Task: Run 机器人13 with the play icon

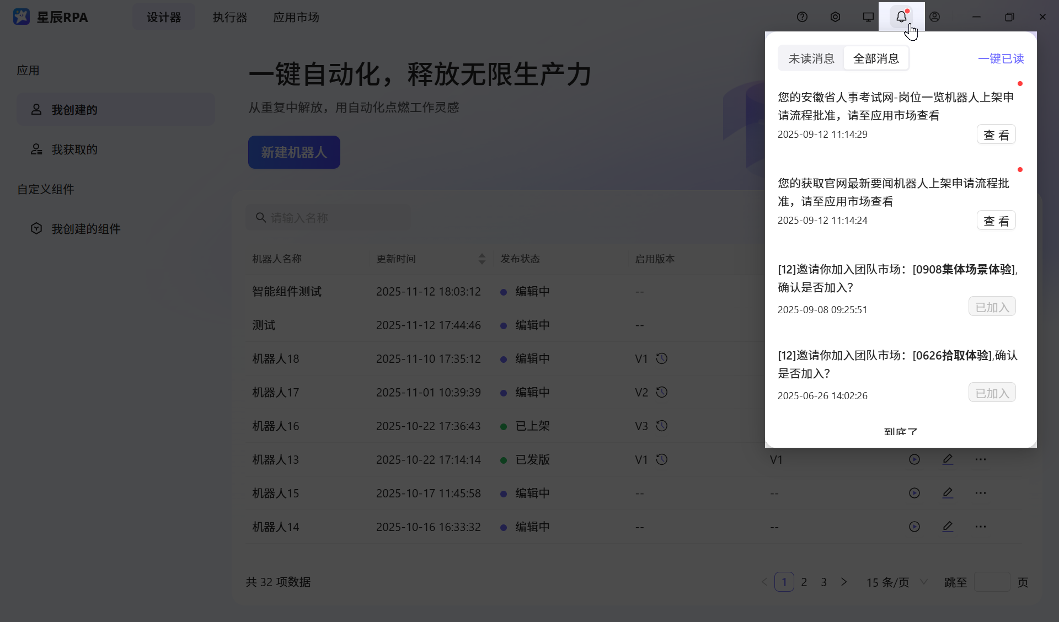Action: 914,459
